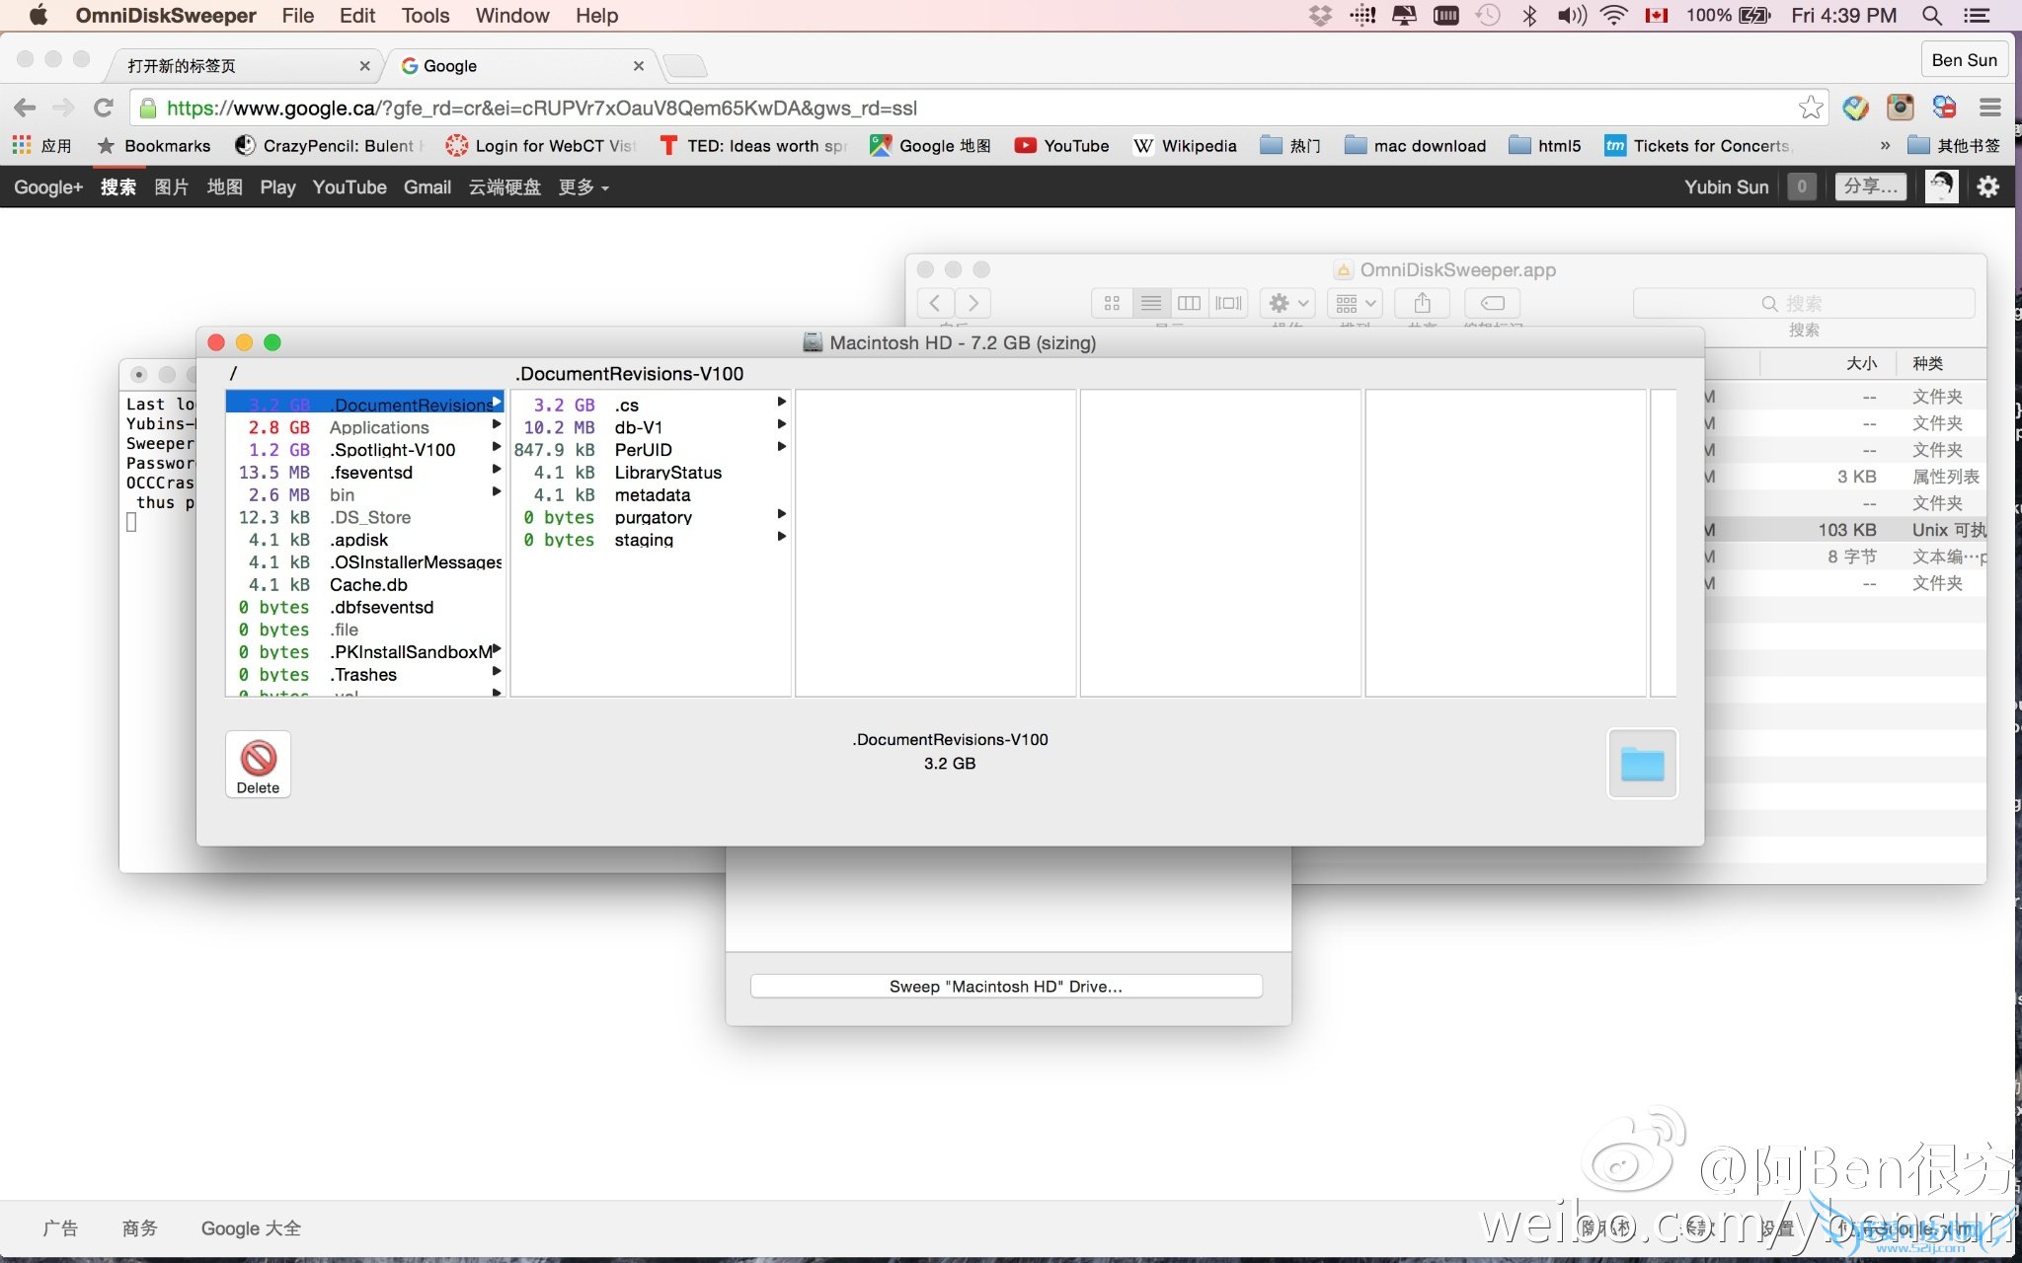Click the Spotlight search magnifier icon
2022x1263 pixels.
point(1932,16)
